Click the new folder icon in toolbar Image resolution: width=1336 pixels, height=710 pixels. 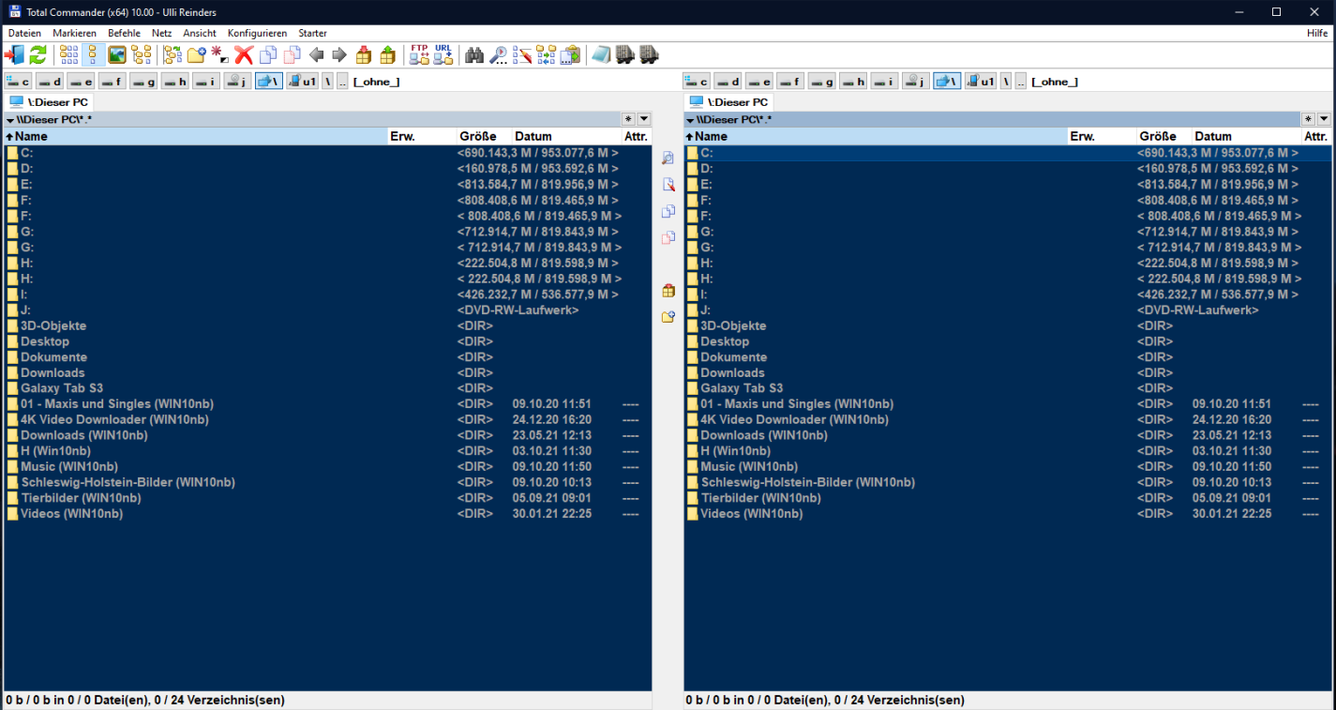196,55
